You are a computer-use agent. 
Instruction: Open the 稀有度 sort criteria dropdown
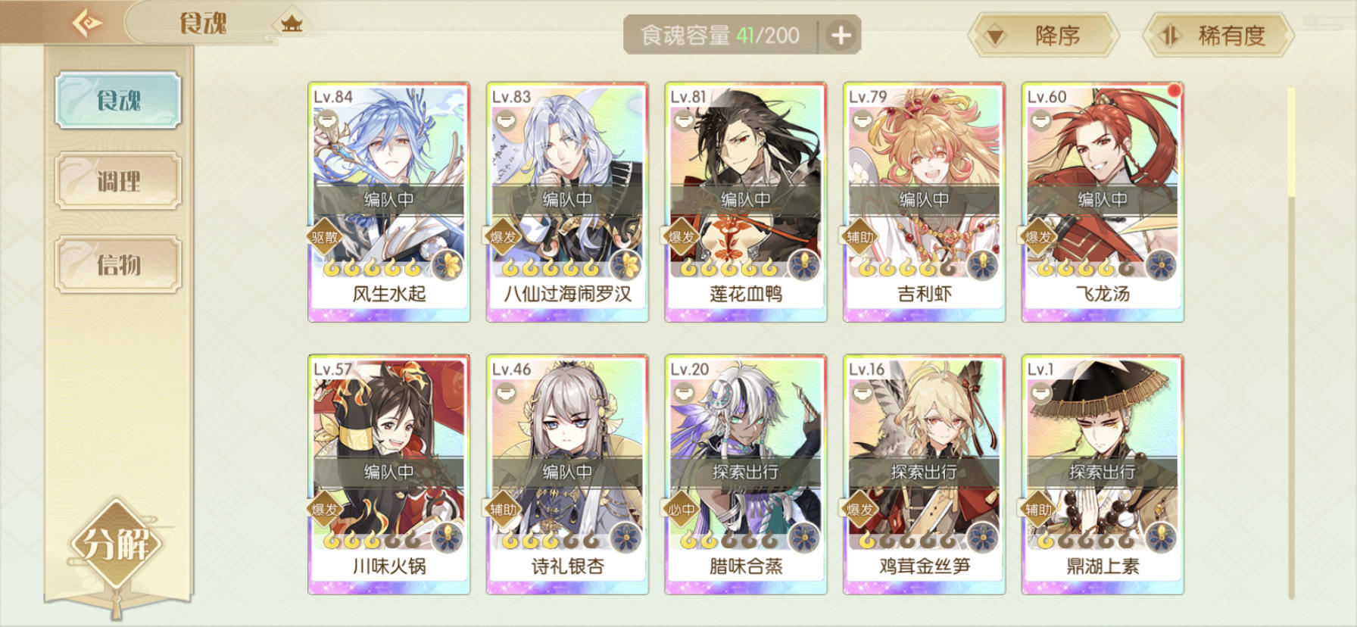(x=1218, y=36)
